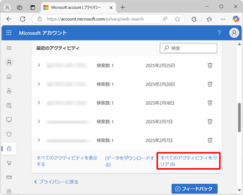Close the Microsoft account tab
The height and width of the screenshot is (195, 243).
111,8
